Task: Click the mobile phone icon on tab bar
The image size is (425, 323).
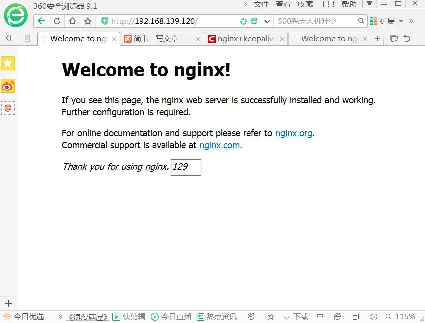Action: (x=27, y=38)
